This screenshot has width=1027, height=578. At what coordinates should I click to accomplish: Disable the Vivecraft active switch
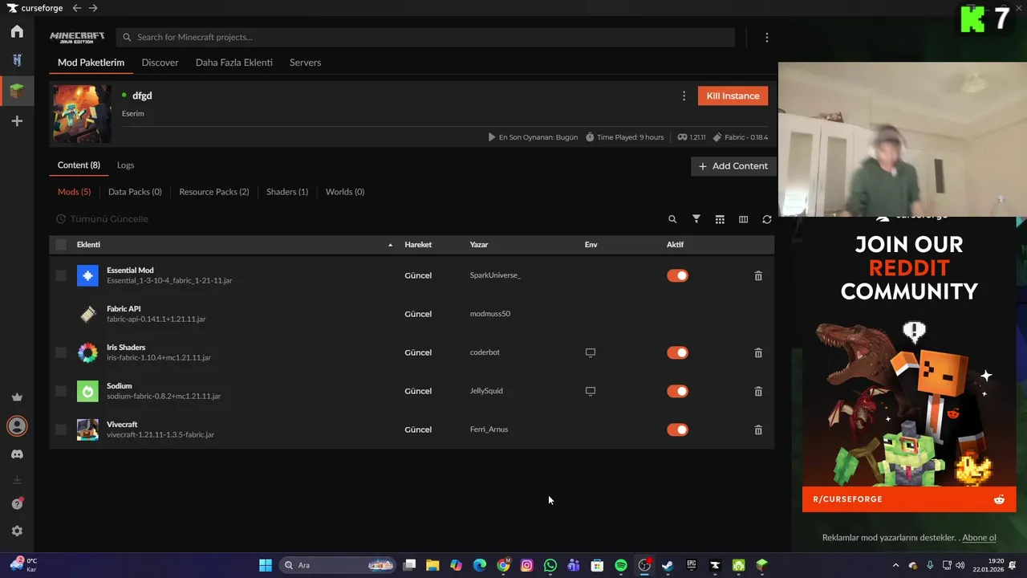click(677, 429)
